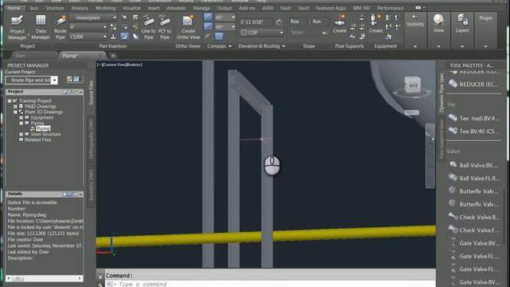Toggle first Details view mode button
This screenshot has height=287, width=510.
click(x=65, y=195)
